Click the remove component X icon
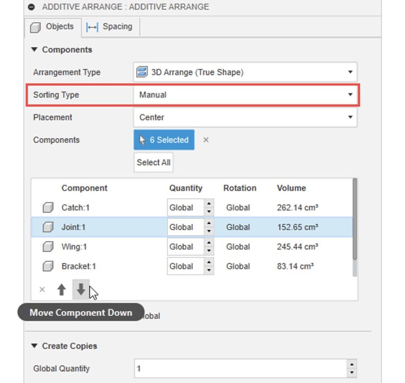 coord(42,290)
